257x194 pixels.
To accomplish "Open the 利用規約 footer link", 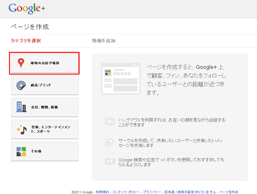I will pos(102,192).
